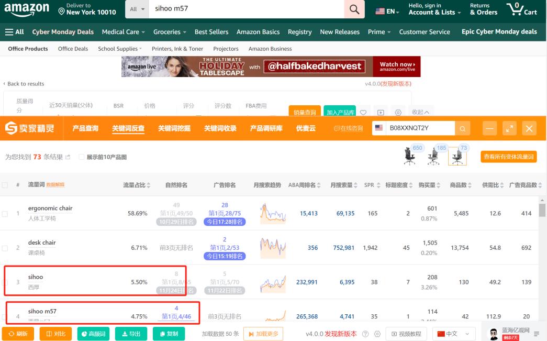
Task: Open 优麦云 tab
Action: click(x=306, y=128)
